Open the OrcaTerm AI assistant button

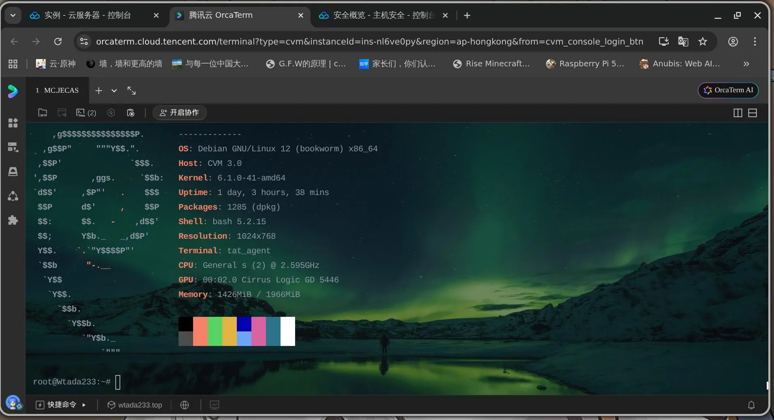coord(728,90)
